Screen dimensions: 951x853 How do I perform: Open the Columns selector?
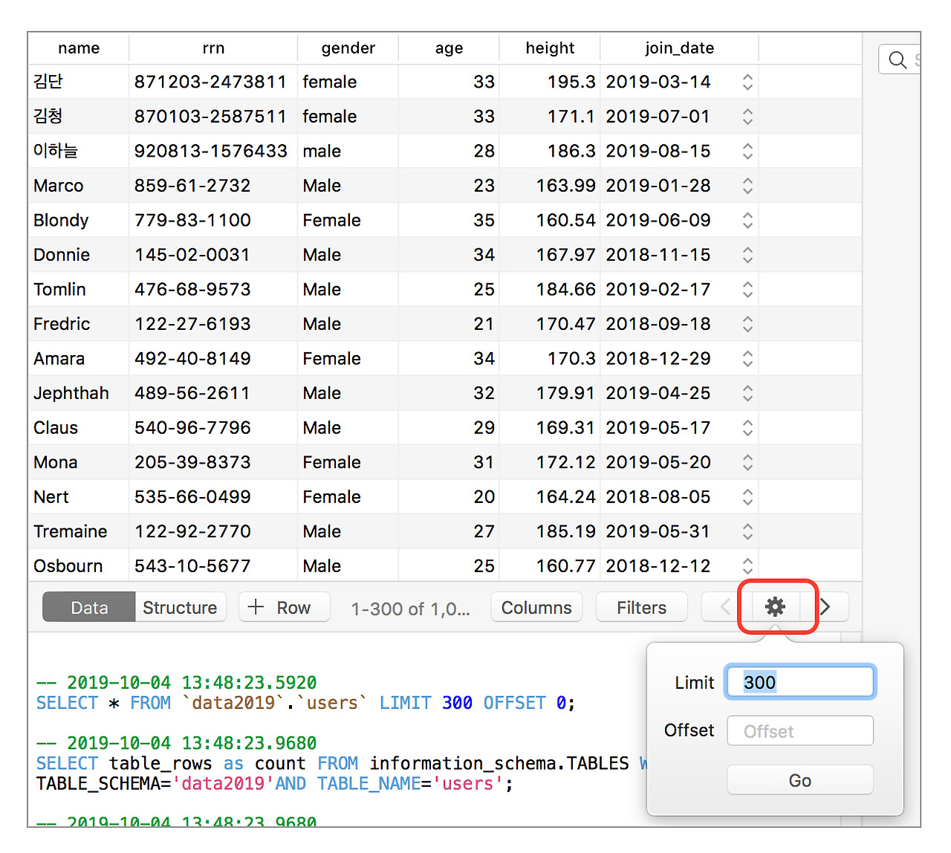pyautogui.click(x=536, y=607)
